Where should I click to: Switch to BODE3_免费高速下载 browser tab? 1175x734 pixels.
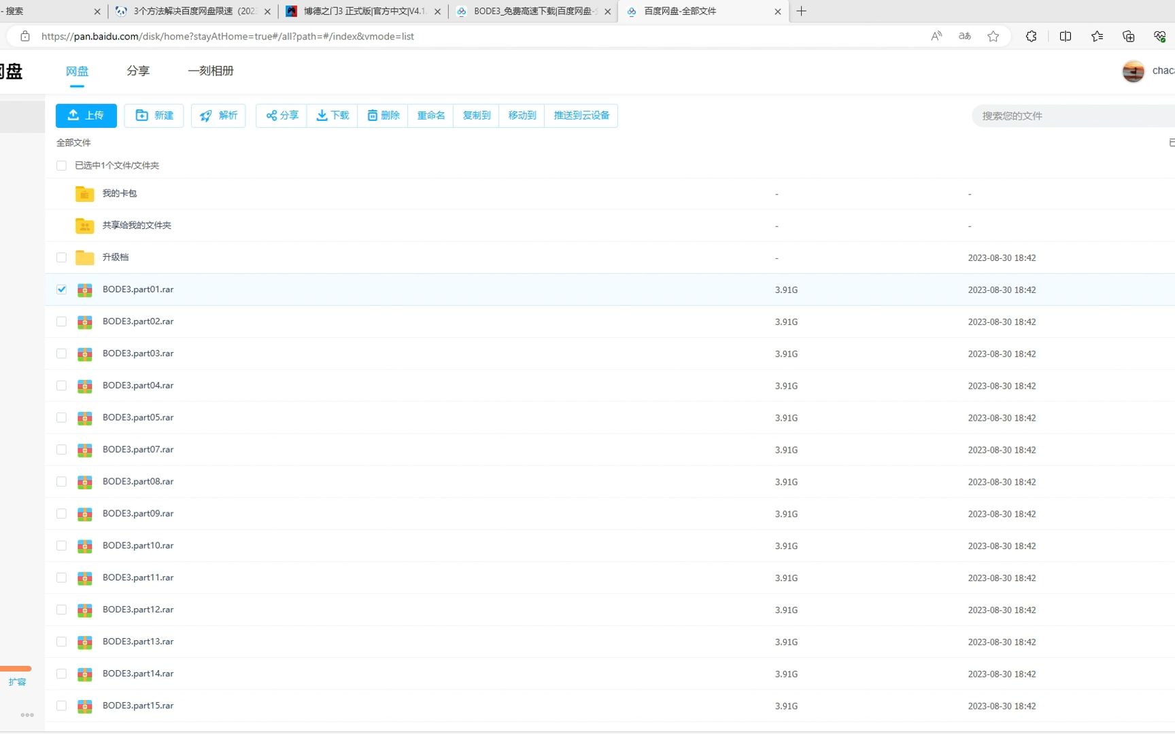(533, 11)
